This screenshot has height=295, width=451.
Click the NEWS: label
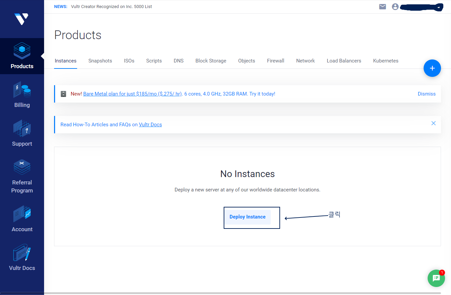61,7
